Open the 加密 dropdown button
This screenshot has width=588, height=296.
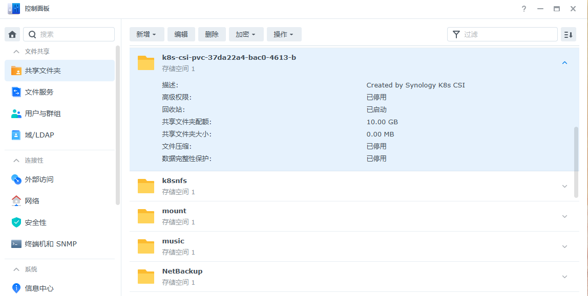246,34
